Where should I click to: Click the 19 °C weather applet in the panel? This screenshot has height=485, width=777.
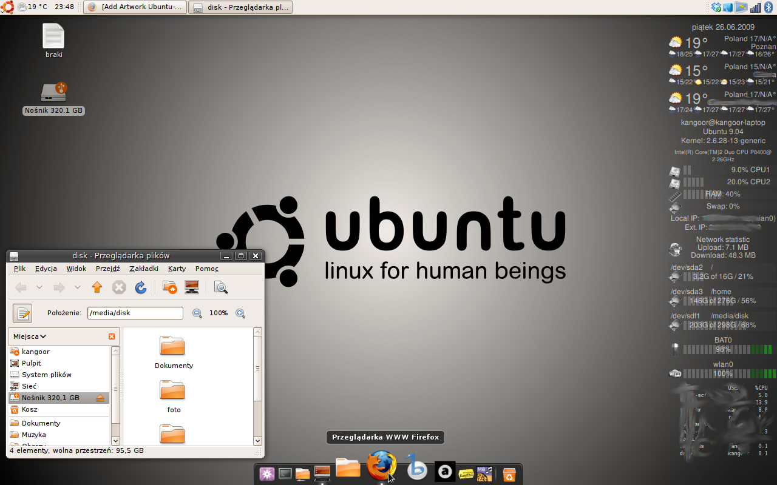pos(32,7)
